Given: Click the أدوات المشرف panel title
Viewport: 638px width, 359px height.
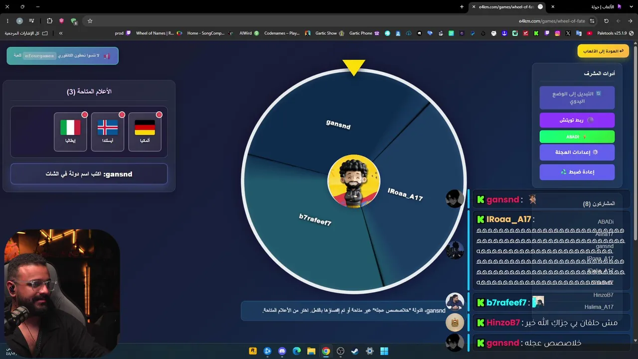Looking at the screenshot, I should (x=599, y=73).
